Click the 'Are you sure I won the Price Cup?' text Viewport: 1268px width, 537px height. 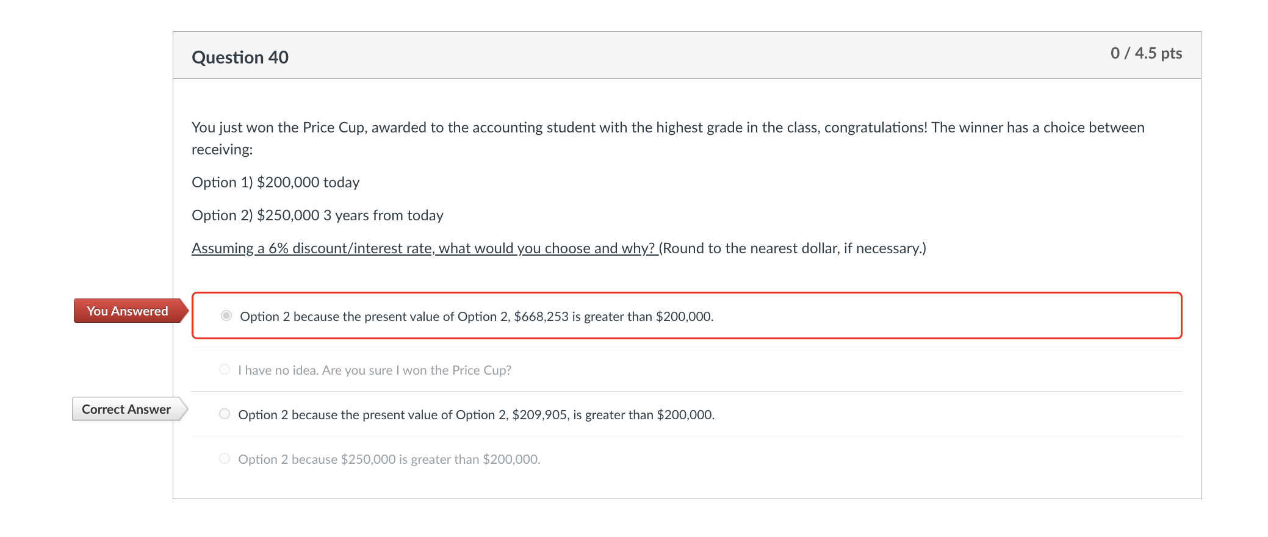pos(375,370)
